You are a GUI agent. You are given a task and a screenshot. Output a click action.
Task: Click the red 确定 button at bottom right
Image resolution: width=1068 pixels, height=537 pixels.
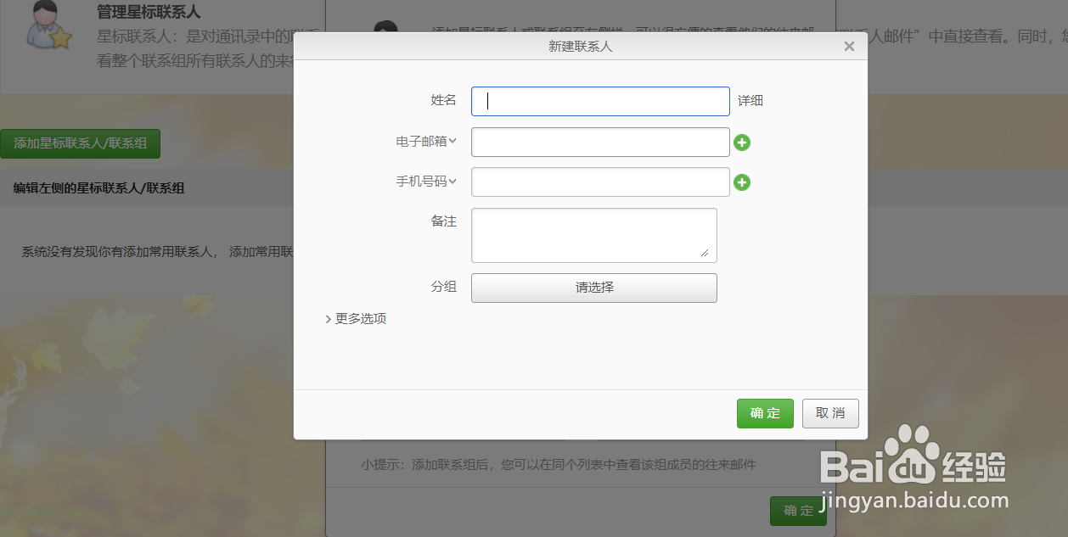[797, 510]
